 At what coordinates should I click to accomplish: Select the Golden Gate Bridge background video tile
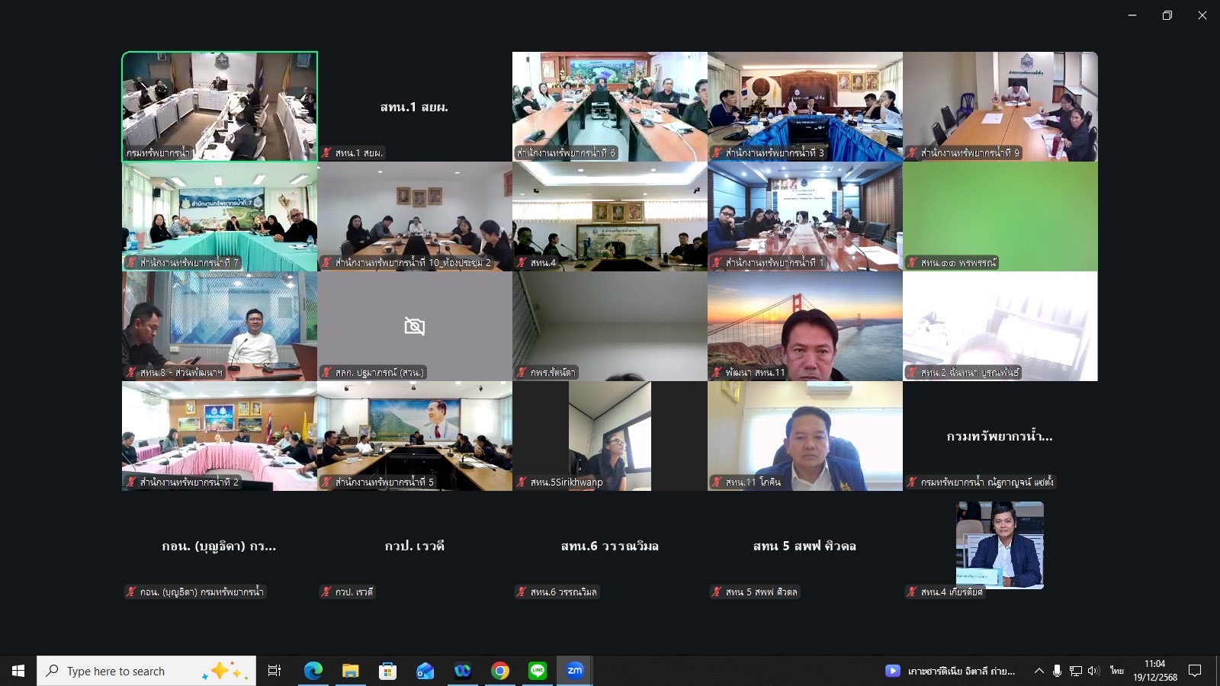point(804,325)
